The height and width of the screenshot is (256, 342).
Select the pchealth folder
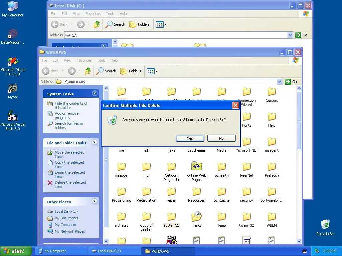[x=222, y=170]
